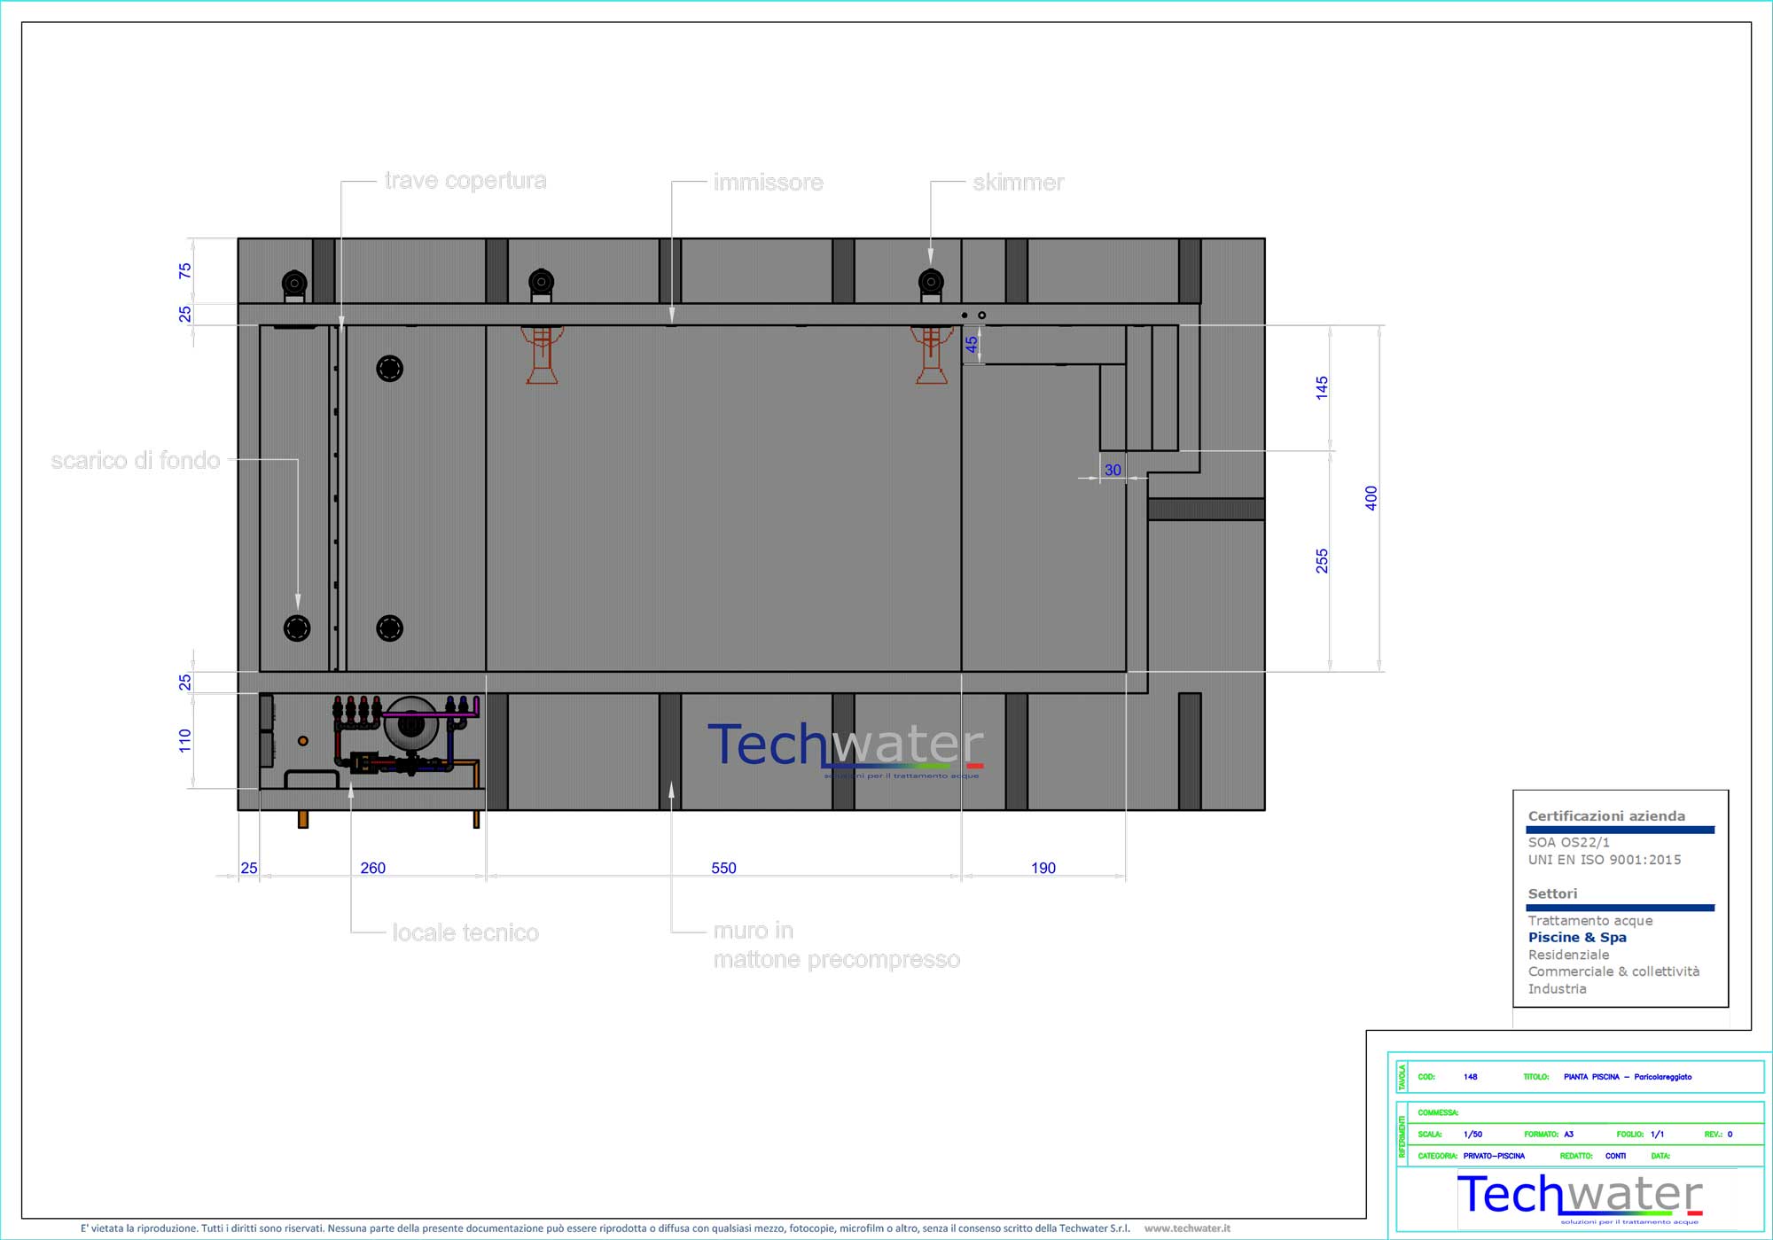This screenshot has width=1773, height=1240.
Task: Click the 400 vertical dimension value
Action: pos(1371,498)
